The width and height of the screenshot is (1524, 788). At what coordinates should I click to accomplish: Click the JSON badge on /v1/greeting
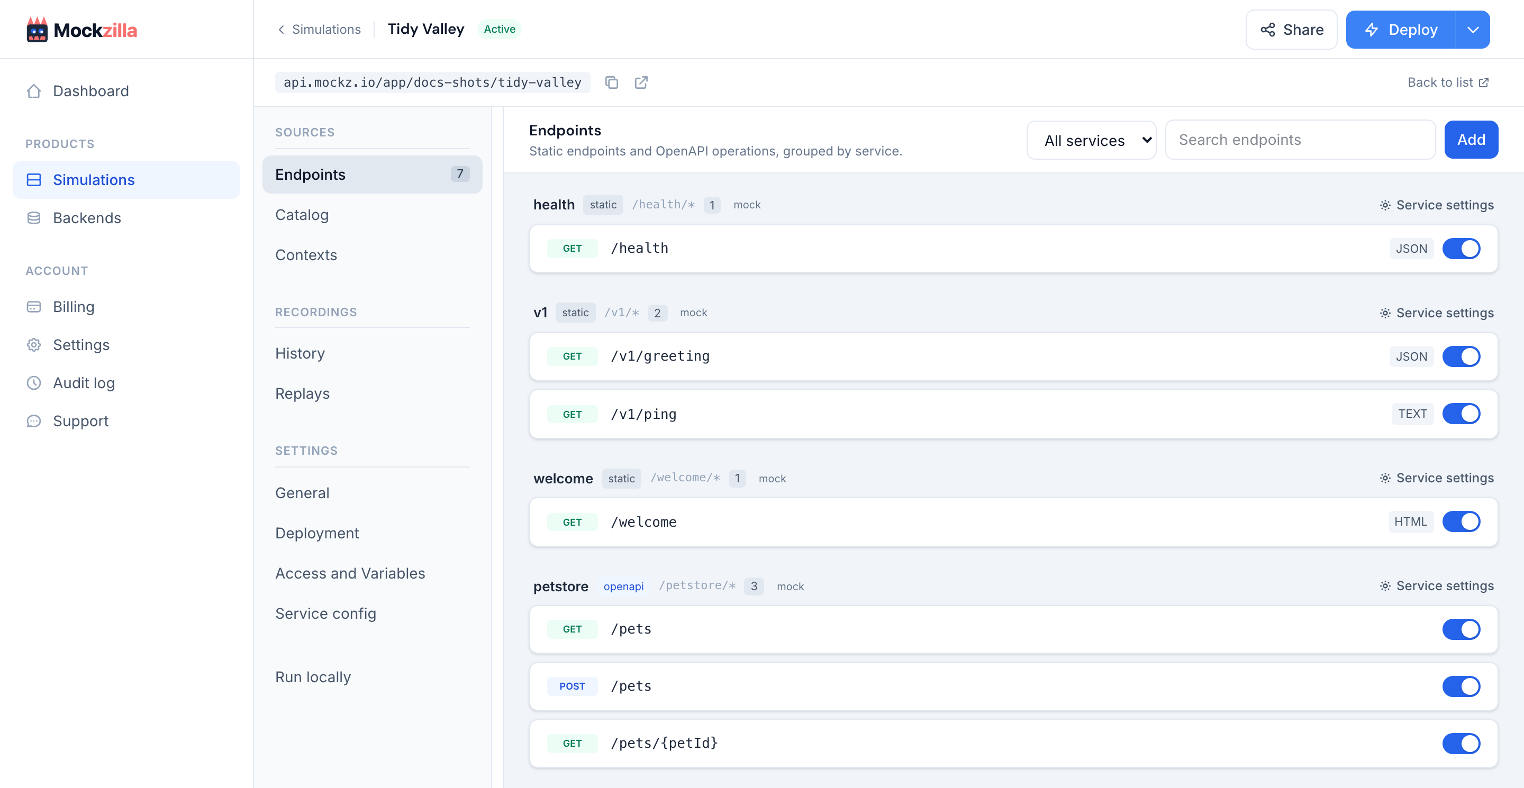pyautogui.click(x=1411, y=356)
